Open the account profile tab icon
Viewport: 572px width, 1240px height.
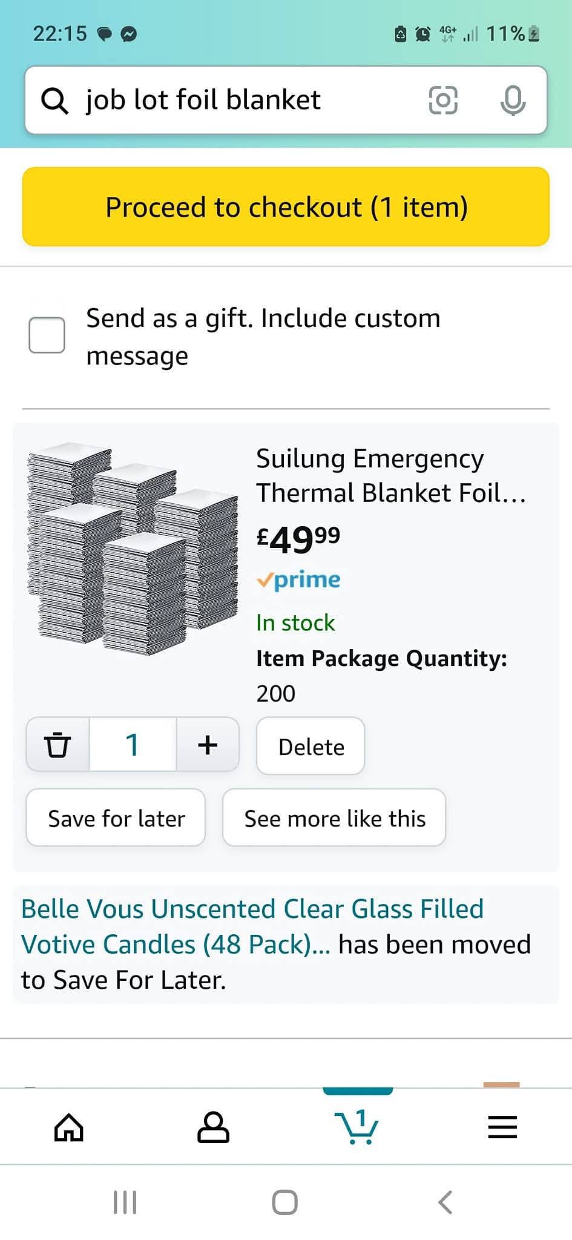tap(213, 1127)
